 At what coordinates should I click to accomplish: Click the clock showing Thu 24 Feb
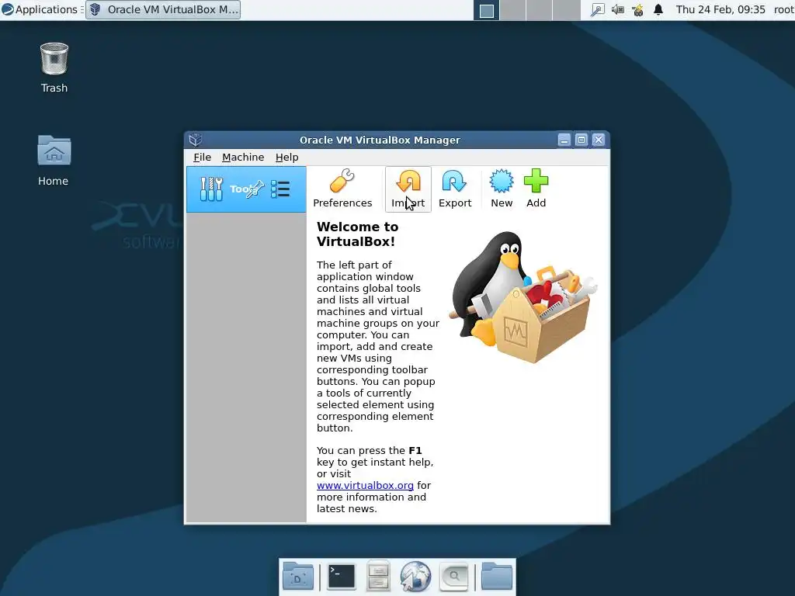(x=720, y=9)
